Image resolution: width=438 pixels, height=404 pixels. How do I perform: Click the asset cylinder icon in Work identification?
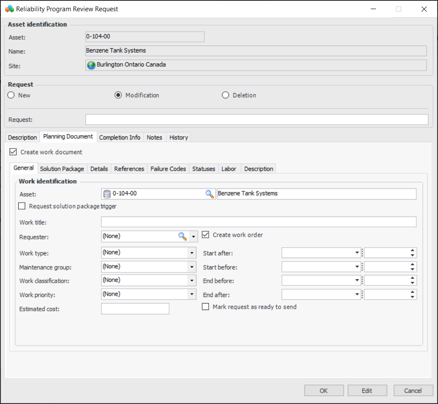(107, 194)
